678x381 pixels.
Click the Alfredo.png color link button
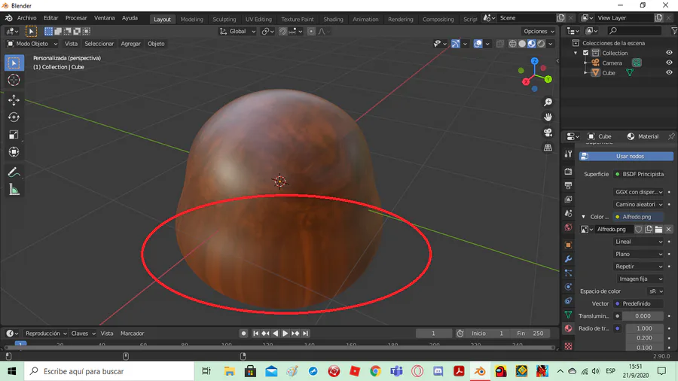639,217
